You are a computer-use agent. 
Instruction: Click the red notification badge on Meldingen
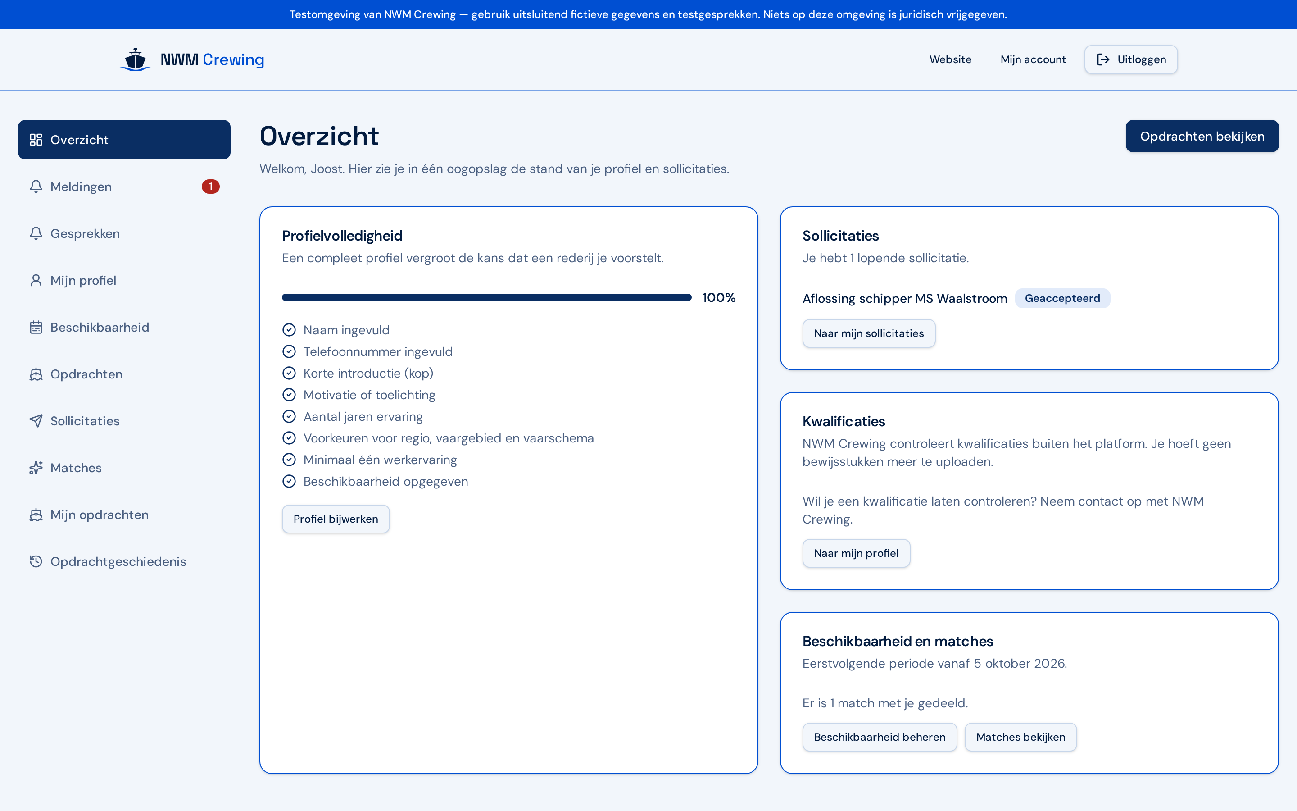point(211,187)
